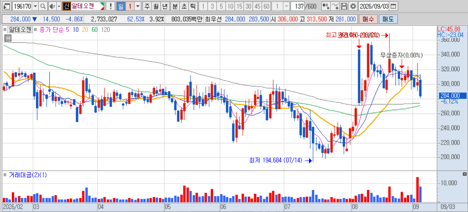Click the 거래대금(2)(1) indicator label
This screenshot has height=212, width=468.
[28, 175]
